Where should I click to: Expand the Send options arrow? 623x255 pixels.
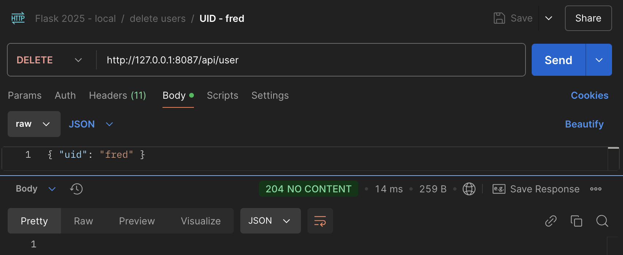(599, 60)
